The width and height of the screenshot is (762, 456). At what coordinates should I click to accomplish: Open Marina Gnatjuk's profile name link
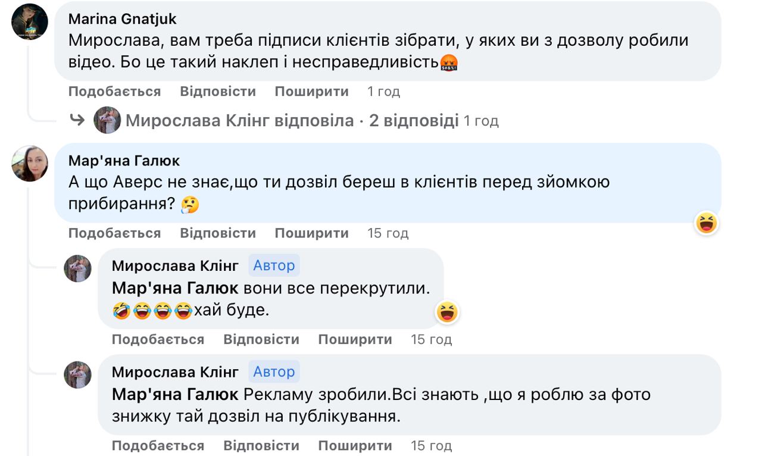point(123,19)
